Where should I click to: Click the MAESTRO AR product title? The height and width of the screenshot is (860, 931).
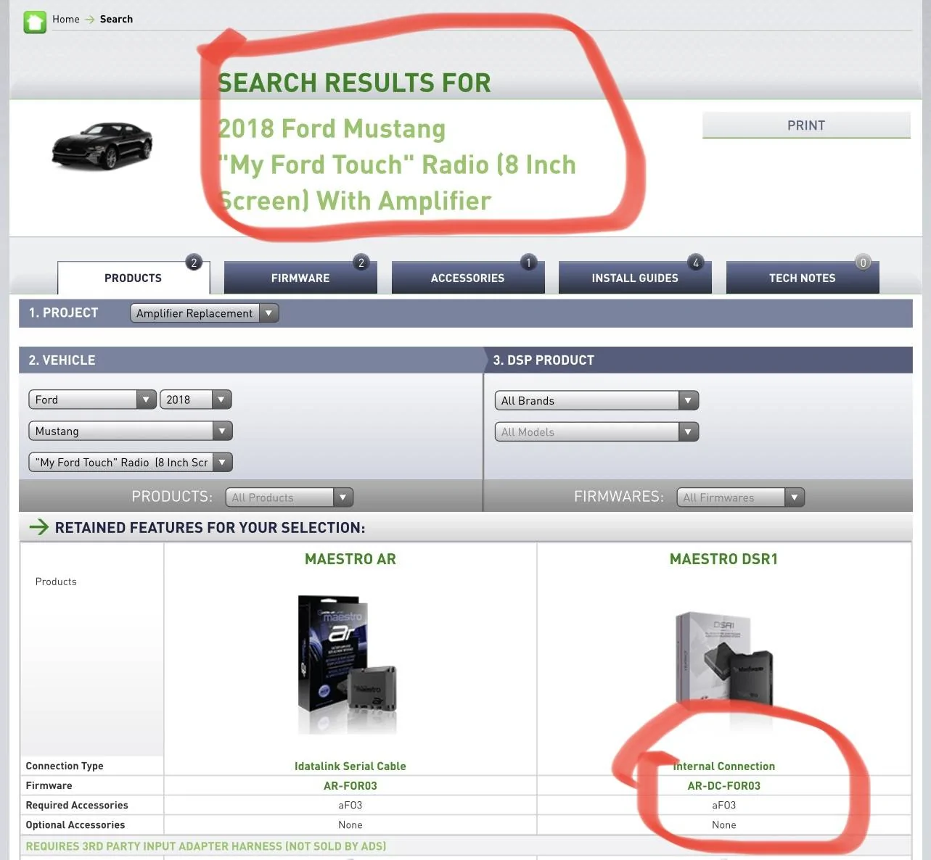pos(350,559)
